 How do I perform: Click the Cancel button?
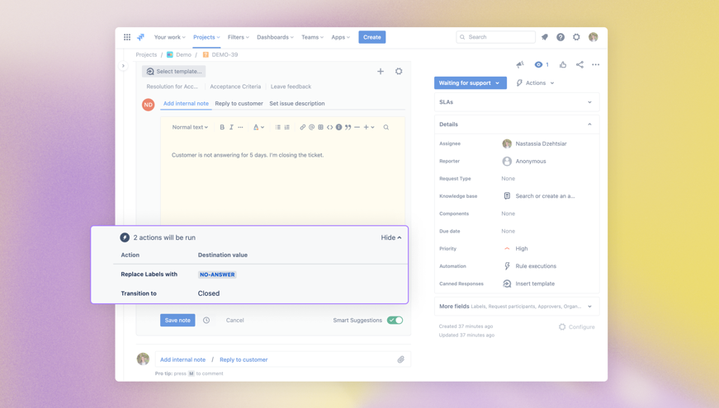234,320
